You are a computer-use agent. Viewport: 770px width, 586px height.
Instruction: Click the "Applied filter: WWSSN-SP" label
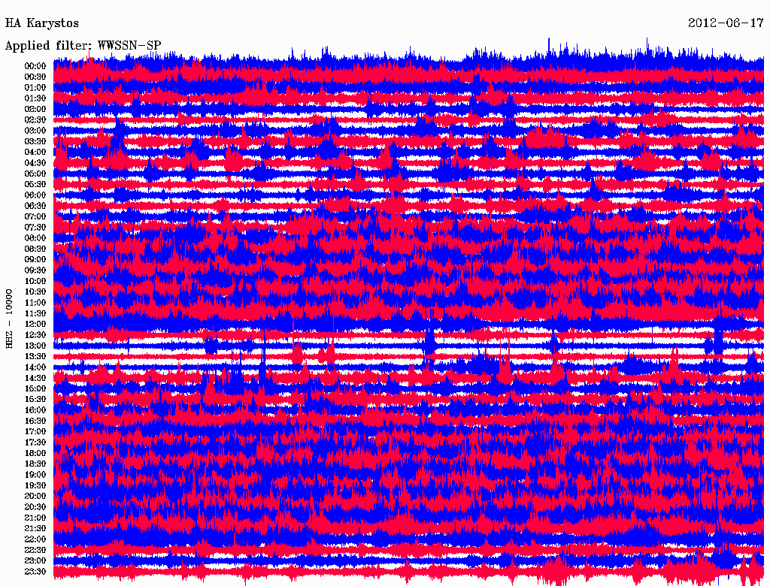[x=83, y=46]
